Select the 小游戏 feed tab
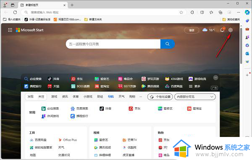 click(88, 96)
